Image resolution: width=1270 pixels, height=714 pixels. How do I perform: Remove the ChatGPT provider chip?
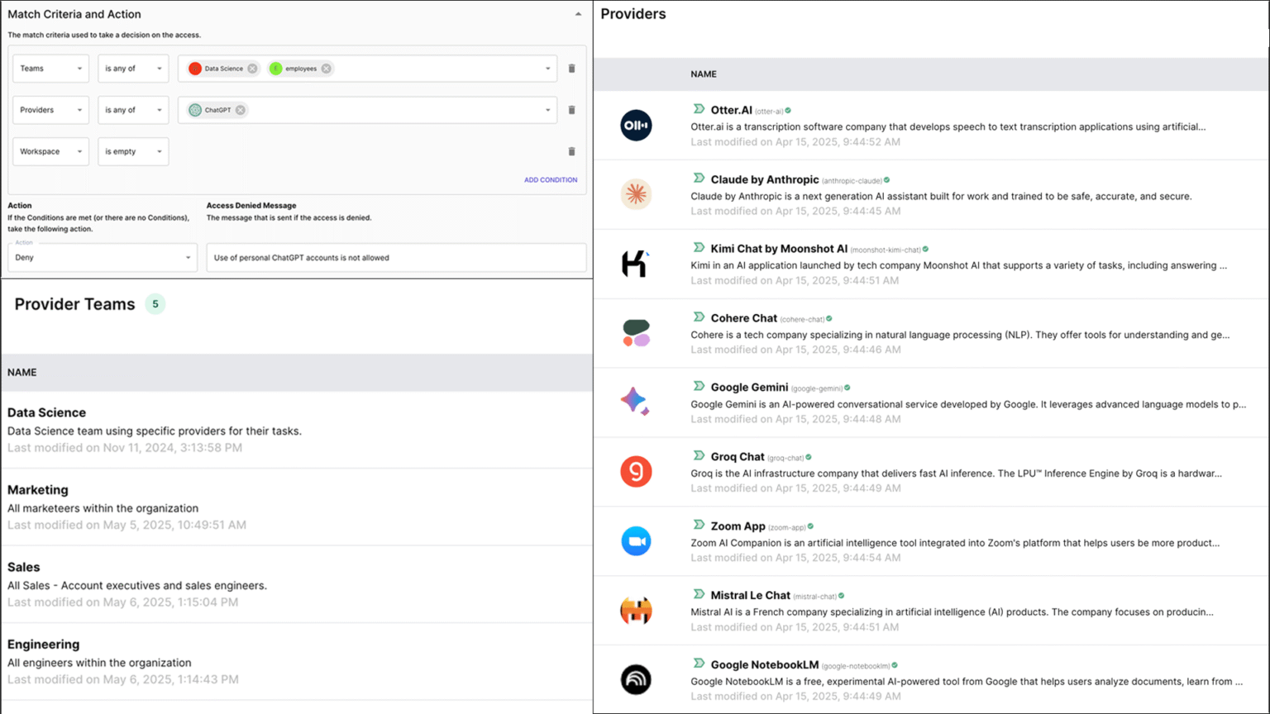pyautogui.click(x=241, y=110)
